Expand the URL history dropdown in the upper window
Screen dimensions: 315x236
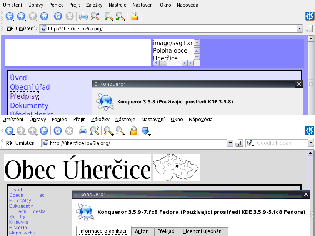(300, 28)
